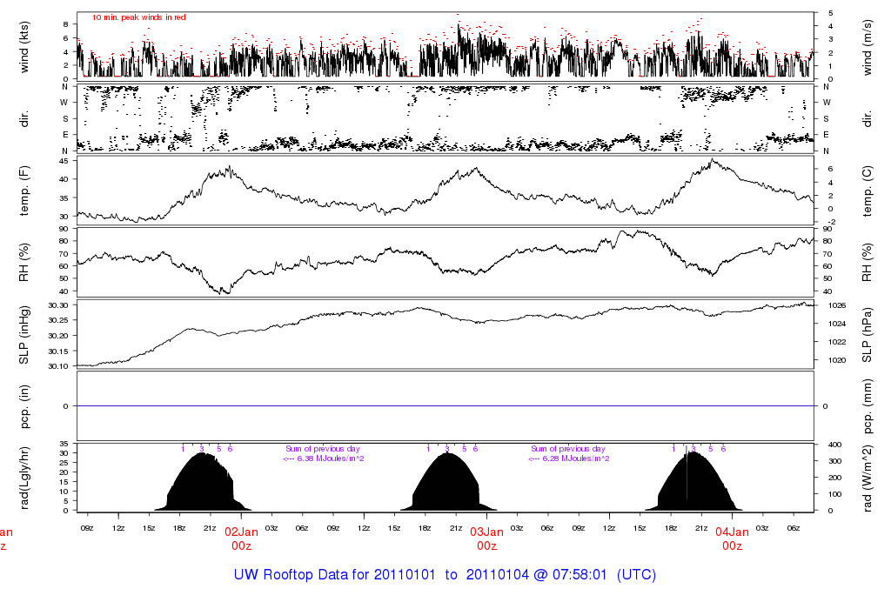The width and height of the screenshot is (891, 609).
Task: Click the 6.28 MJoules/m^2 daily sum annotation
Action: (x=568, y=458)
